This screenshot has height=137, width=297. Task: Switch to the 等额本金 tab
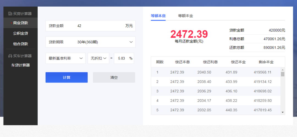185,16
